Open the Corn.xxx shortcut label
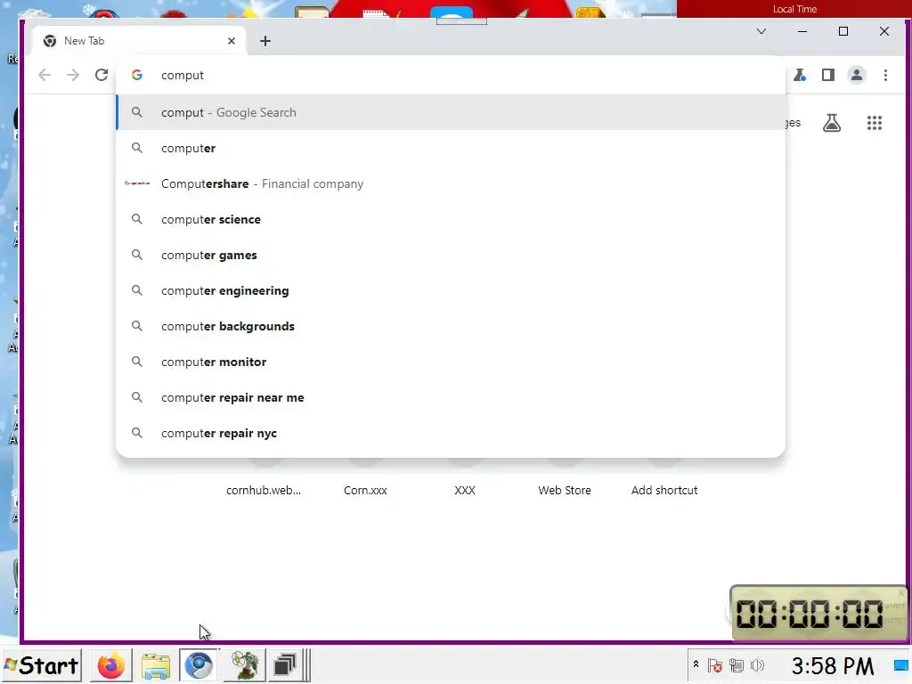Screen dimensions: 912x684 [x=365, y=491]
